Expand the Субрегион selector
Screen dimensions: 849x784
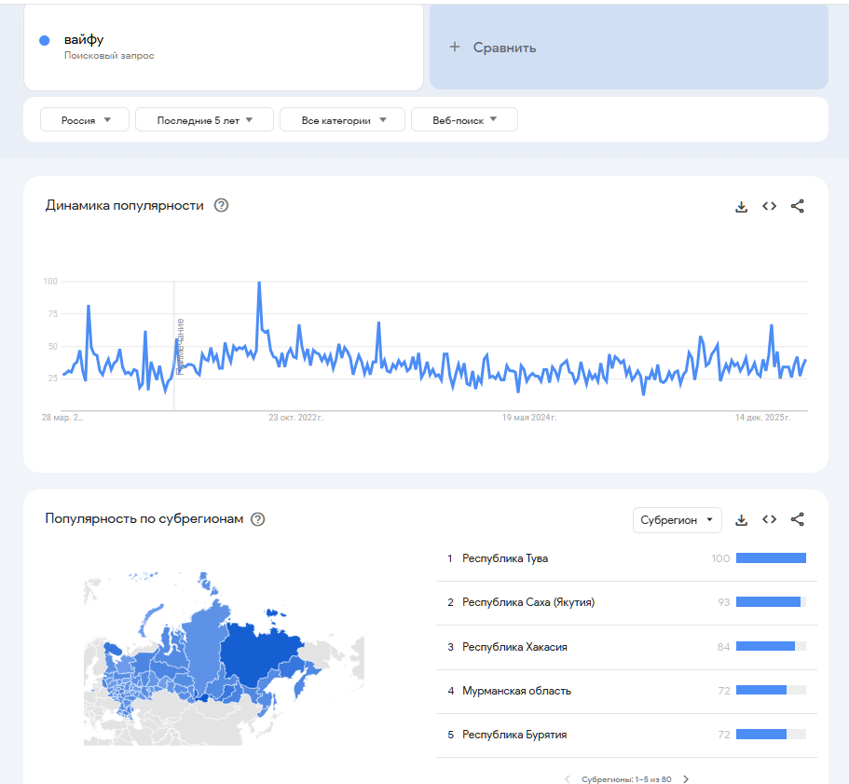pos(677,520)
